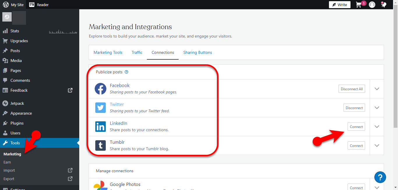Open Earn in Tools submenu

7,162
